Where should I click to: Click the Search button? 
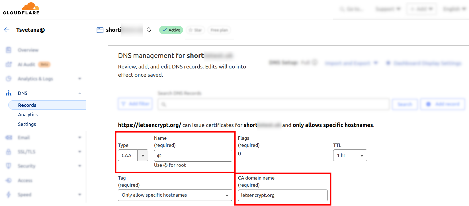tap(405, 104)
